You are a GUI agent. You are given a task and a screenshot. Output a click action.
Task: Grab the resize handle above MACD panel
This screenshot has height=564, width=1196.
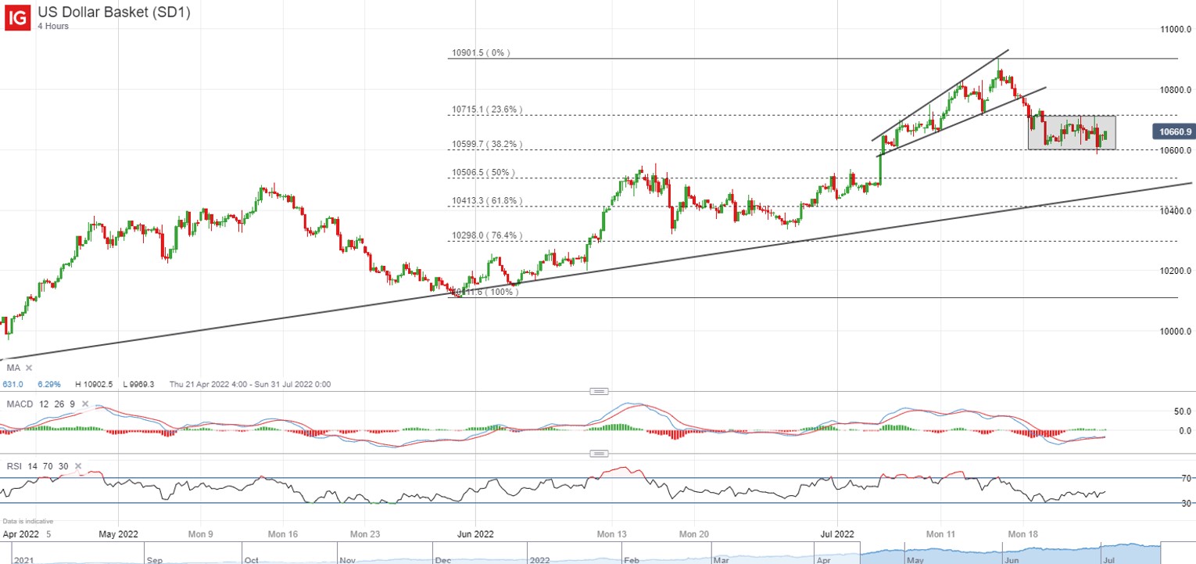599,391
